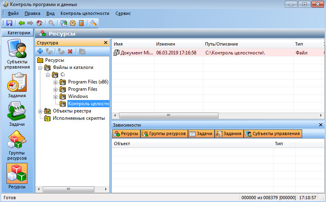Collapse the Файлы и каталоги node
326x202 pixels.
pos(40,68)
